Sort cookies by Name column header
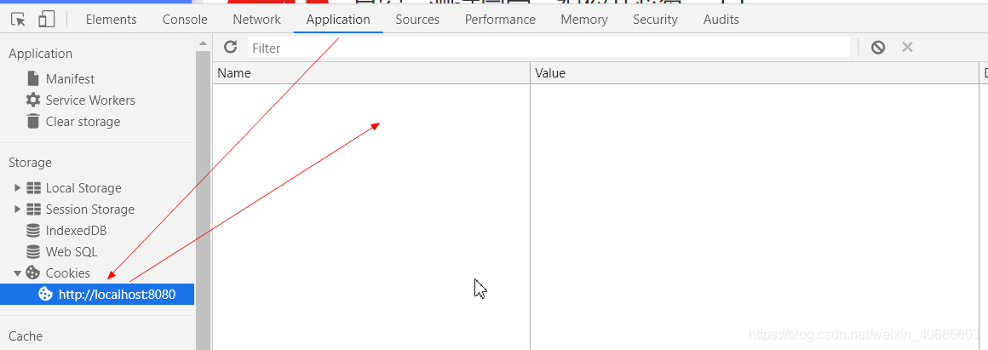Viewport: 988px width, 350px height. point(371,73)
